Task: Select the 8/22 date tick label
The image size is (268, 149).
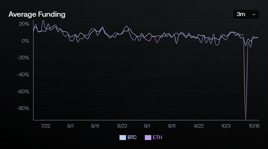Action: coord(122,126)
